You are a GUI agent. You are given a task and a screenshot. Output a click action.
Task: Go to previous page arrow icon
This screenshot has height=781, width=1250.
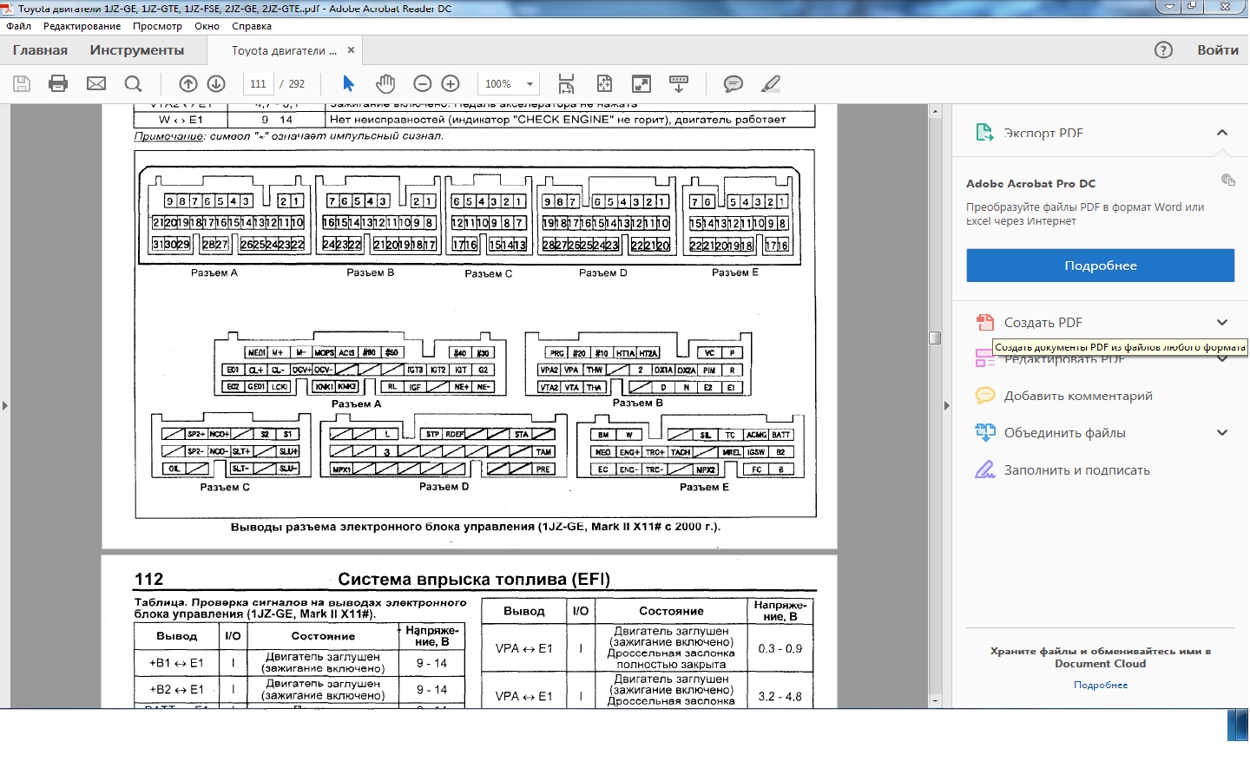tap(188, 84)
